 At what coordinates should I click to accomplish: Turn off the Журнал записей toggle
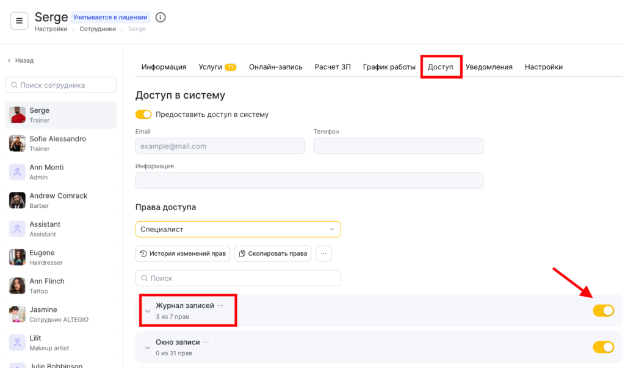(603, 311)
